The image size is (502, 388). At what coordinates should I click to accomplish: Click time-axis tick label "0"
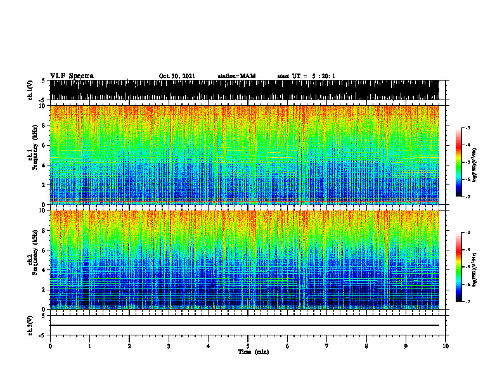pos(50,346)
